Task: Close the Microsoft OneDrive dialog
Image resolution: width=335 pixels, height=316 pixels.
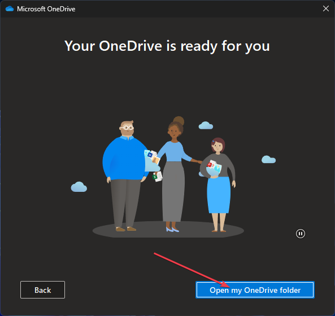Action: click(326, 8)
